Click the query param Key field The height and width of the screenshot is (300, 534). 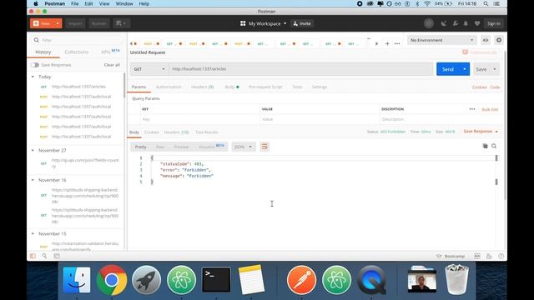pyautogui.click(x=200, y=119)
